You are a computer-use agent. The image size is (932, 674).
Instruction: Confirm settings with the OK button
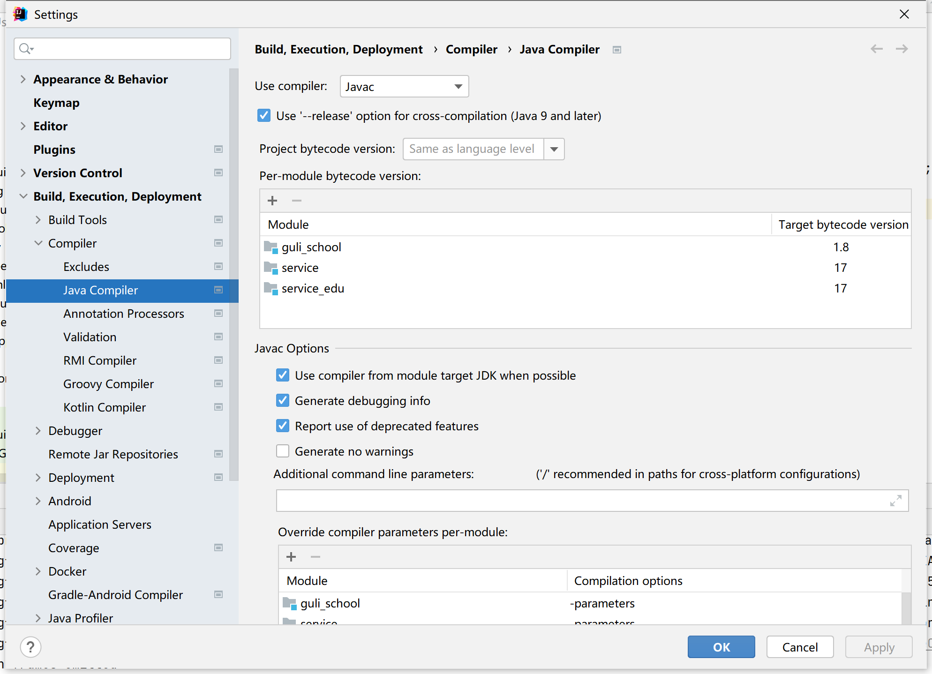click(721, 647)
